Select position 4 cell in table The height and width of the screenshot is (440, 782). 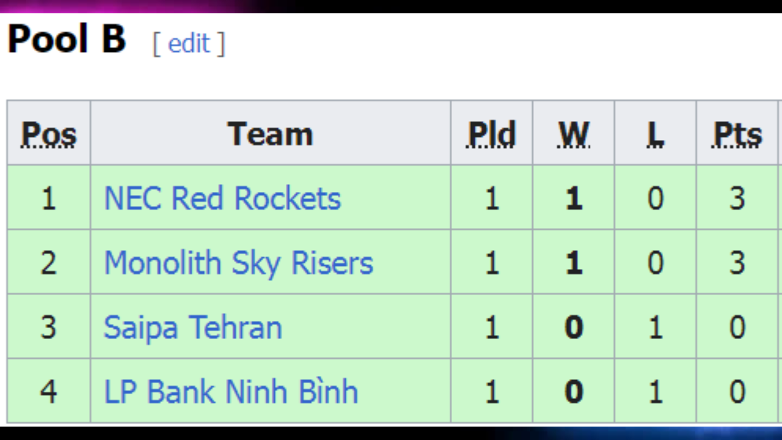point(49,391)
